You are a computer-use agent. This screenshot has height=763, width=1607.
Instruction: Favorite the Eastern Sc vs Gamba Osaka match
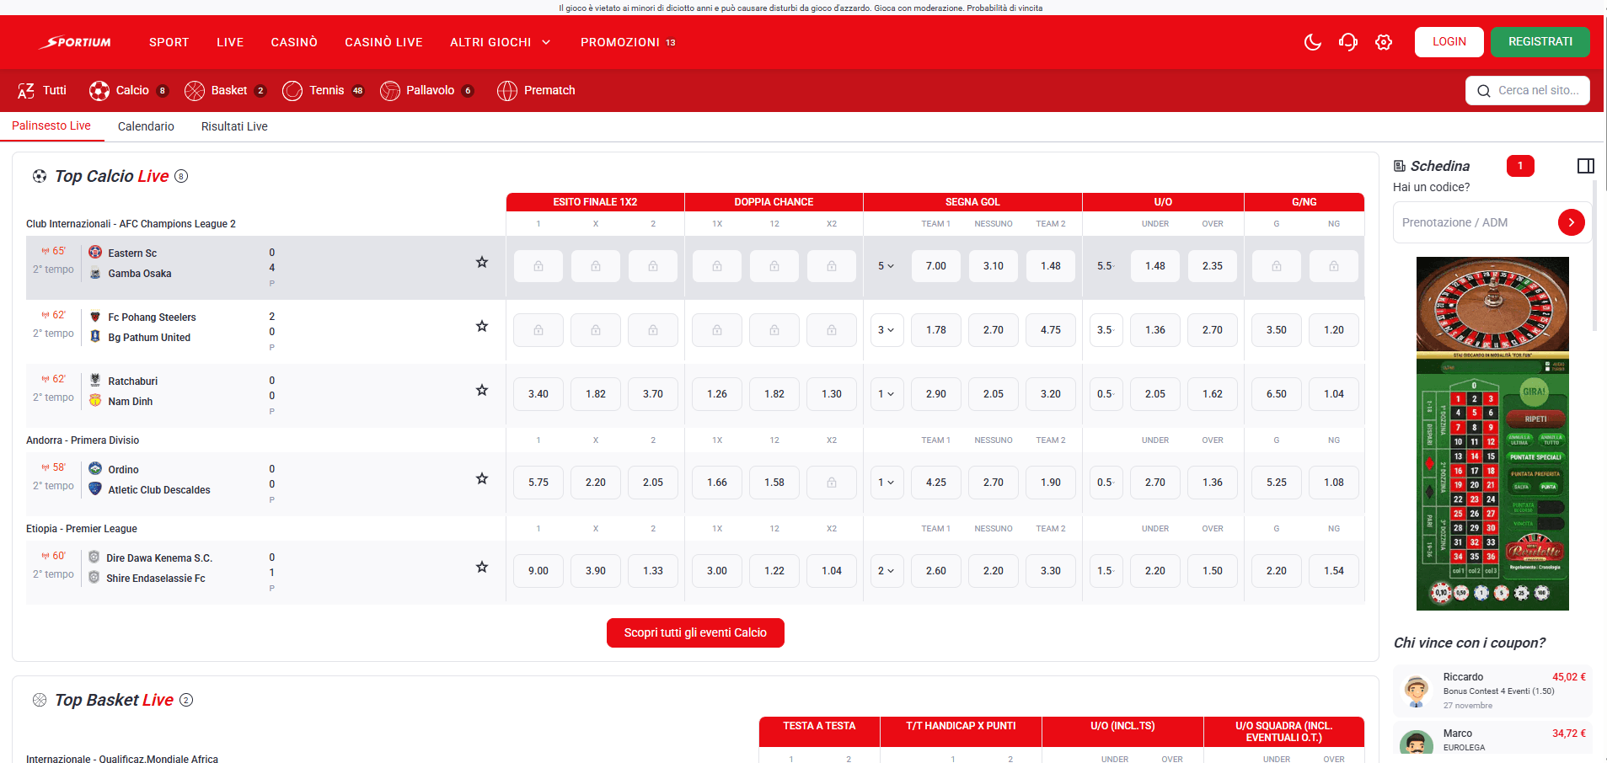tap(482, 262)
